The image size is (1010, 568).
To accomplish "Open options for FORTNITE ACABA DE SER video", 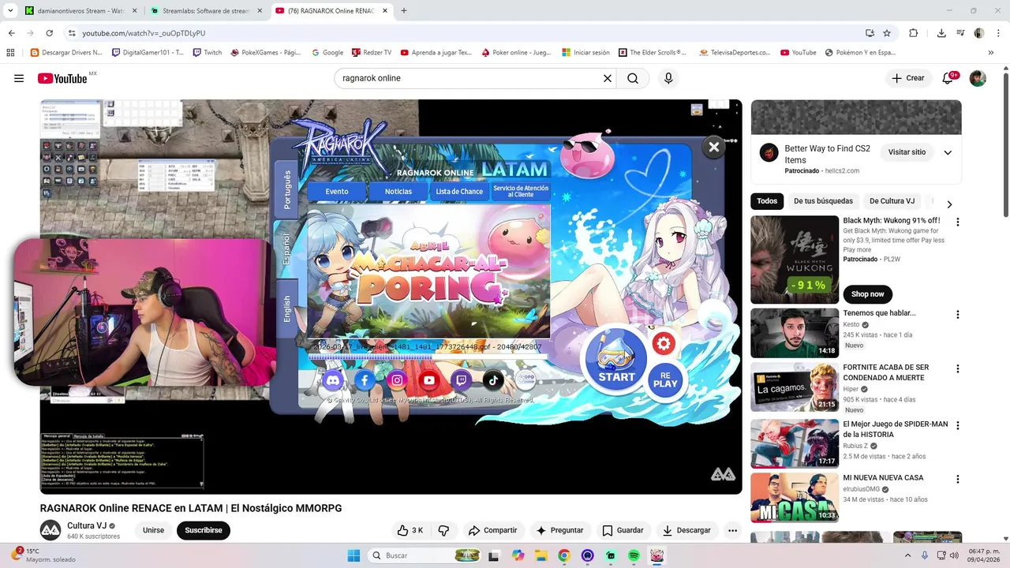I will [x=958, y=368].
